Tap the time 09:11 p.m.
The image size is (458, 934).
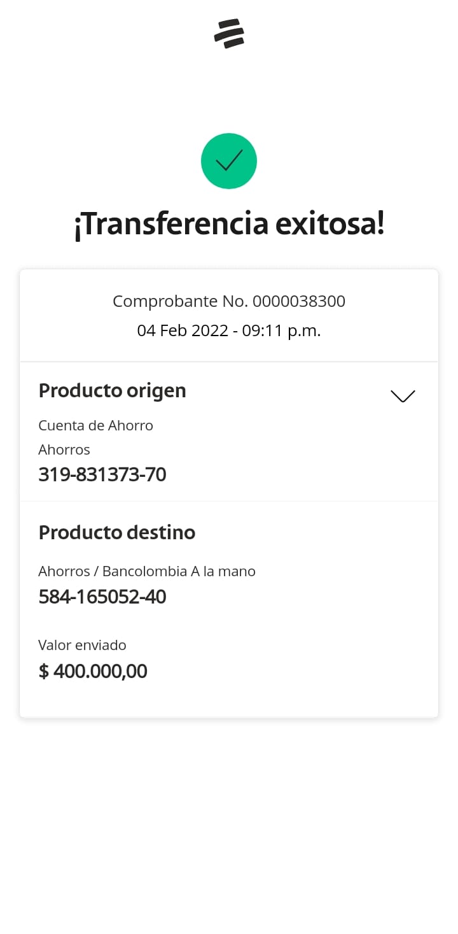281,331
